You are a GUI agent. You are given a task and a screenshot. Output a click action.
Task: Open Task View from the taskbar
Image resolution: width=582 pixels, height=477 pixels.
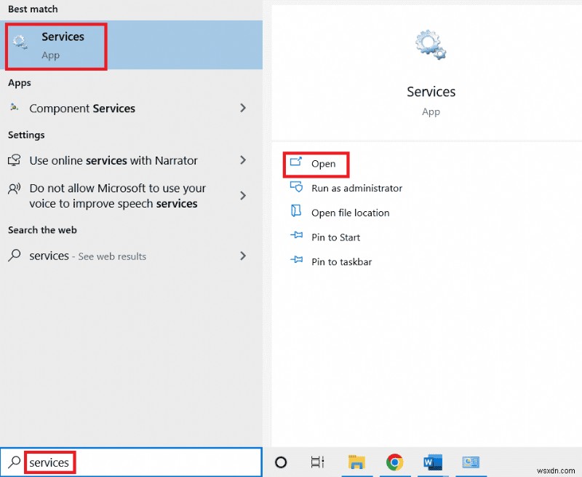[317, 462]
